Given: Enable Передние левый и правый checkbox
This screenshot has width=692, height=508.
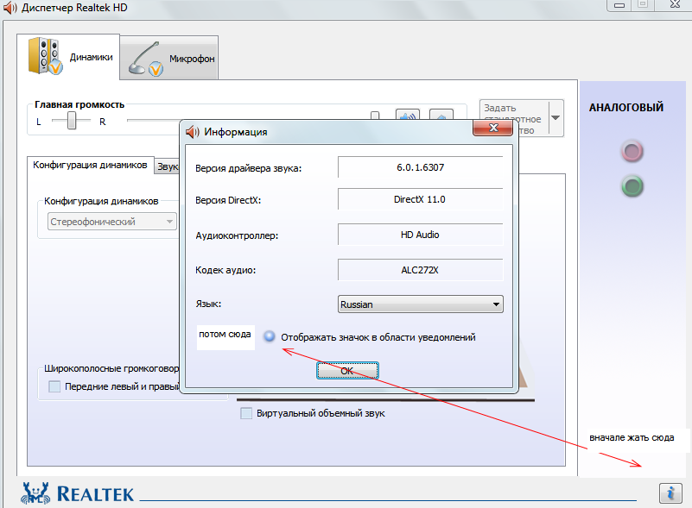Looking at the screenshot, I should [54, 386].
